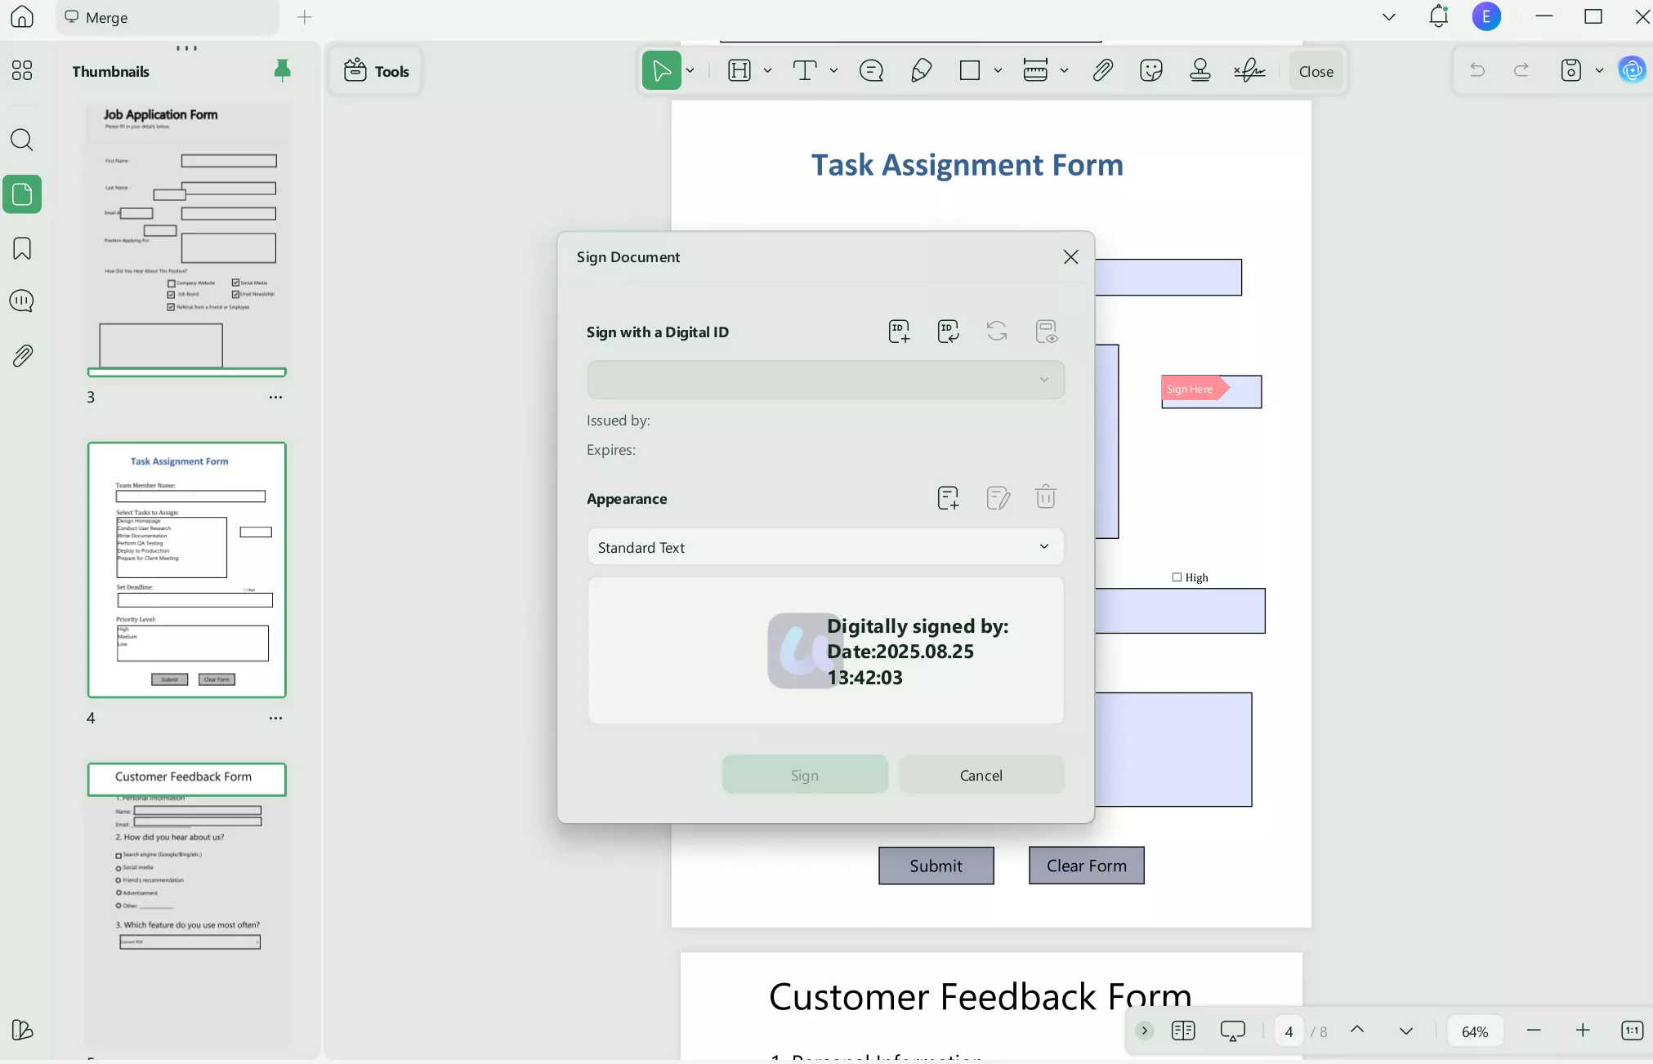Close the Sign Document dialog
The width and height of the screenshot is (1653, 1064).
pos(1070,257)
